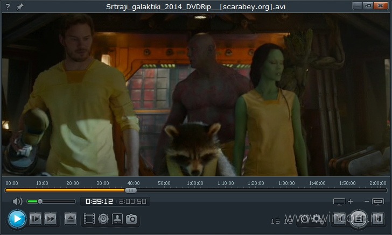The image size is (392, 235).
Task: Jump to 1:30:00 timeline marker
Action: coord(286,183)
